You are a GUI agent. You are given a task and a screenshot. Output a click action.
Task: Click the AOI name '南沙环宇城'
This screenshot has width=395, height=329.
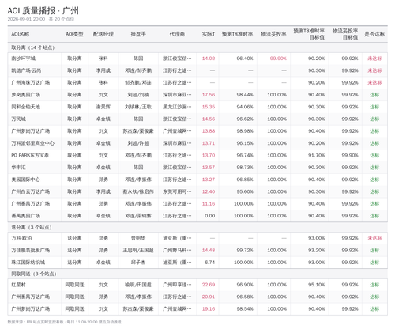[23, 59]
